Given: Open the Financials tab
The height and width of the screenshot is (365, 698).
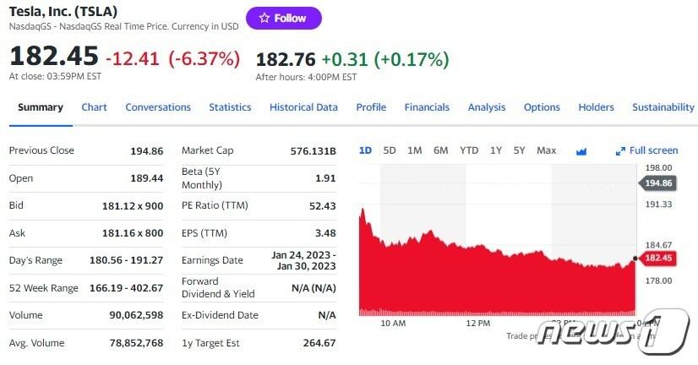Looking at the screenshot, I should pos(427,107).
